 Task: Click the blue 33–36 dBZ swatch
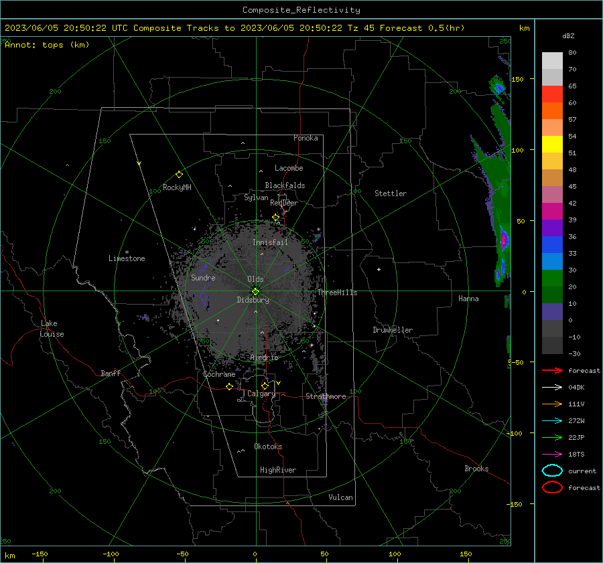pos(552,245)
